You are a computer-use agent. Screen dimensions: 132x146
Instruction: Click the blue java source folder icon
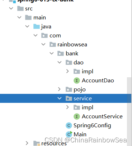coord(37,27)
